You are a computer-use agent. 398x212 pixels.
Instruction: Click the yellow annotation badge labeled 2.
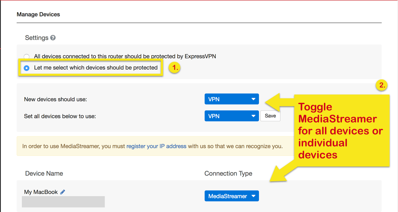point(382,85)
